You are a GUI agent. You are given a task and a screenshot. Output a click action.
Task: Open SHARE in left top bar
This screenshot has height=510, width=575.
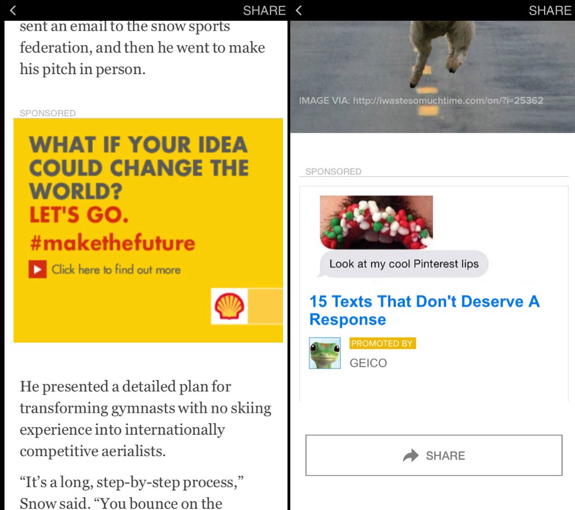264,11
